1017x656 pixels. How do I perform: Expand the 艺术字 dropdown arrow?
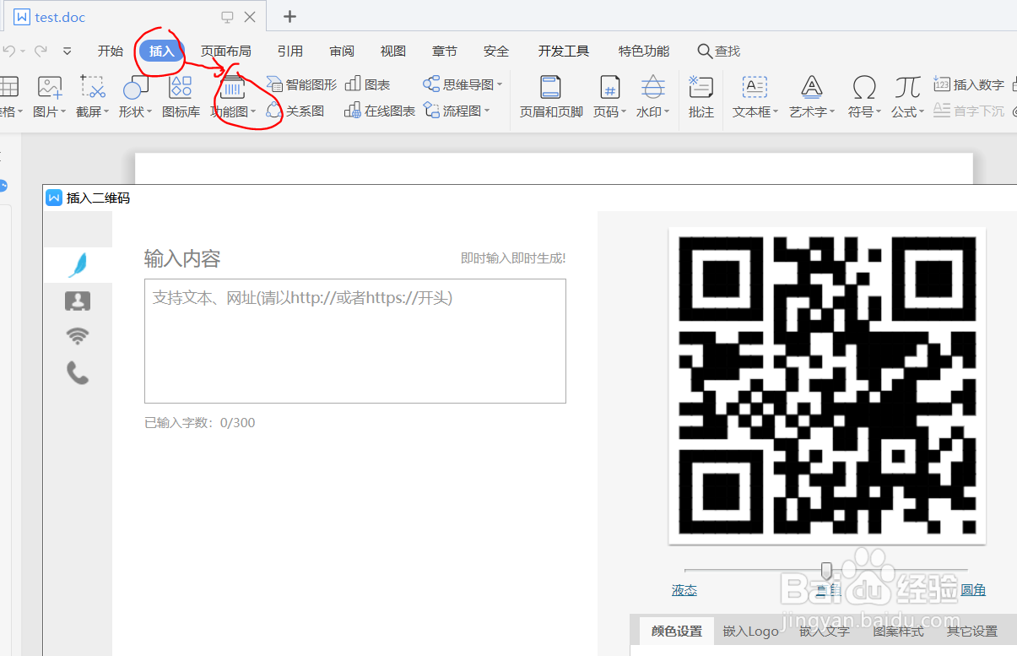pos(832,112)
